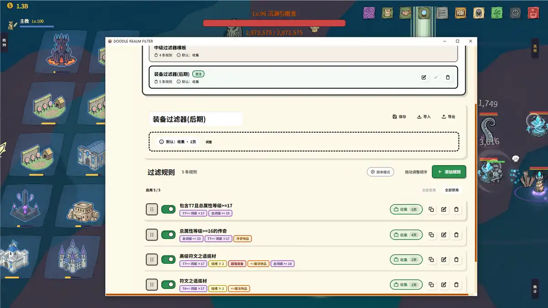This screenshot has height=308, width=548.
Task: Duplicate the 包含T7且总属性等级>=17 rule
Action: click(x=431, y=209)
